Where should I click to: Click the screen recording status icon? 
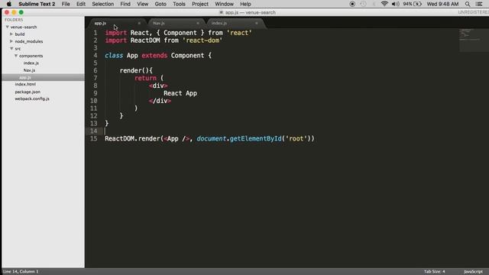[x=352, y=4]
